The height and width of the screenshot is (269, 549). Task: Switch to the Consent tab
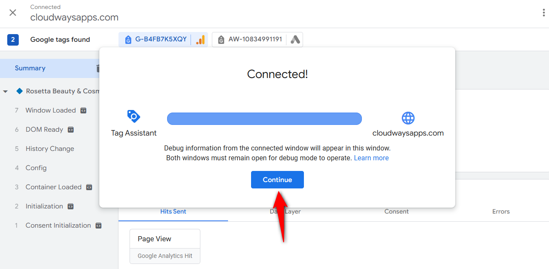click(396, 211)
